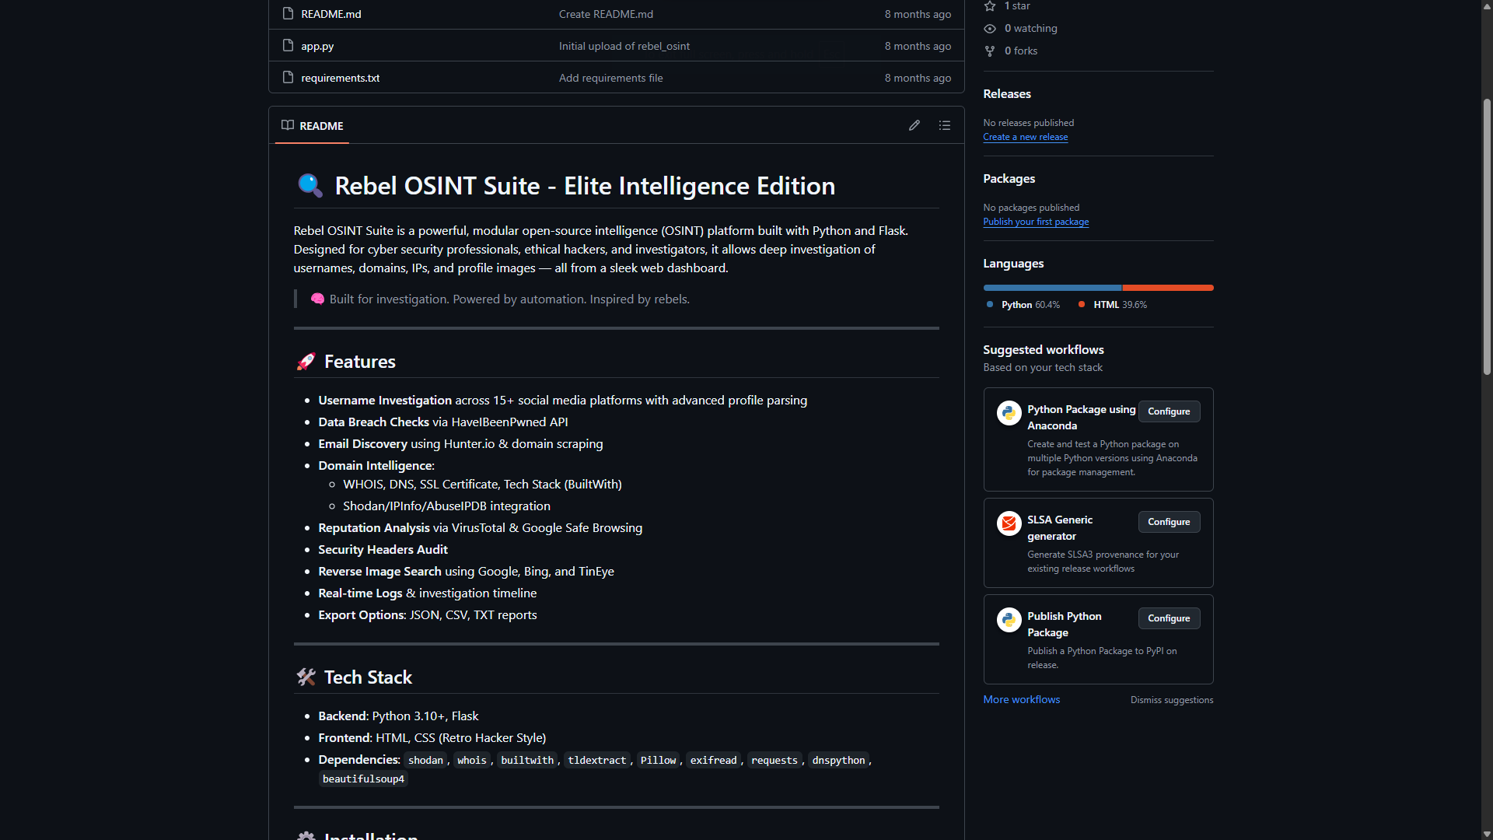Open the README outline list icon
This screenshot has width=1493, height=840.
945,125
